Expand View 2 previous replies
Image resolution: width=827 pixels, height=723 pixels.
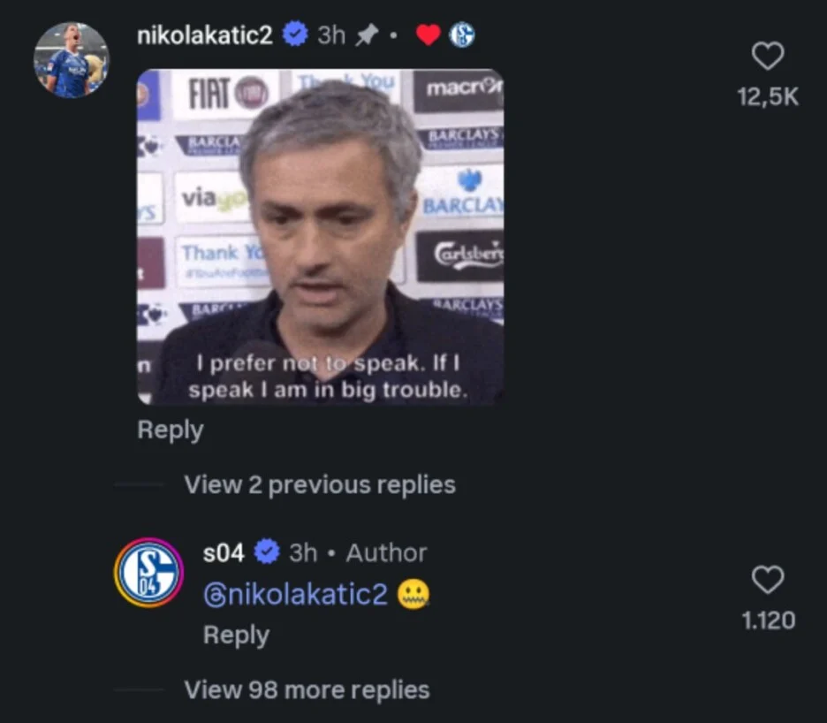tap(320, 484)
